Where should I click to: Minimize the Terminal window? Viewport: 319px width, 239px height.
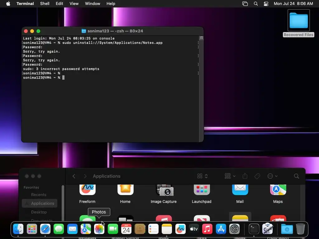click(32, 31)
